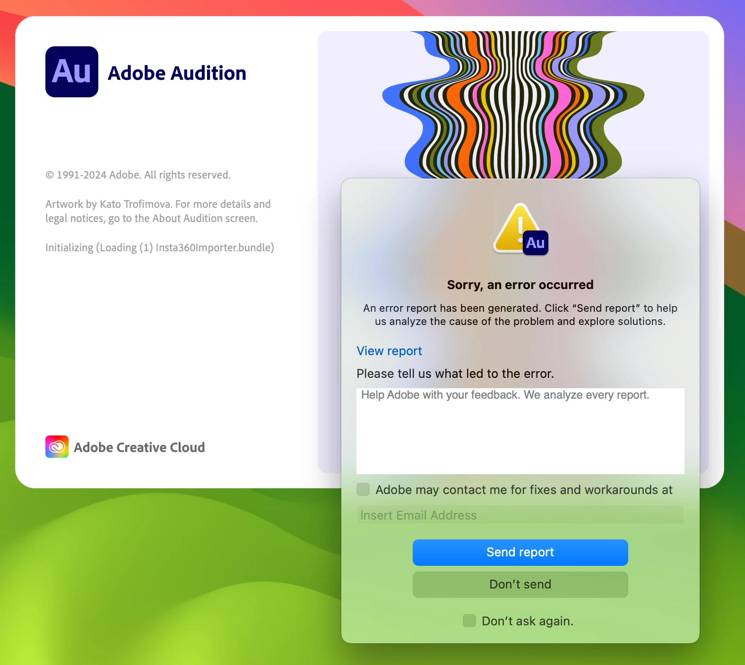The width and height of the screenshot is (745, 665).
Task: Open the View report link
Action: pyautogui.click(x=389, y=351)
